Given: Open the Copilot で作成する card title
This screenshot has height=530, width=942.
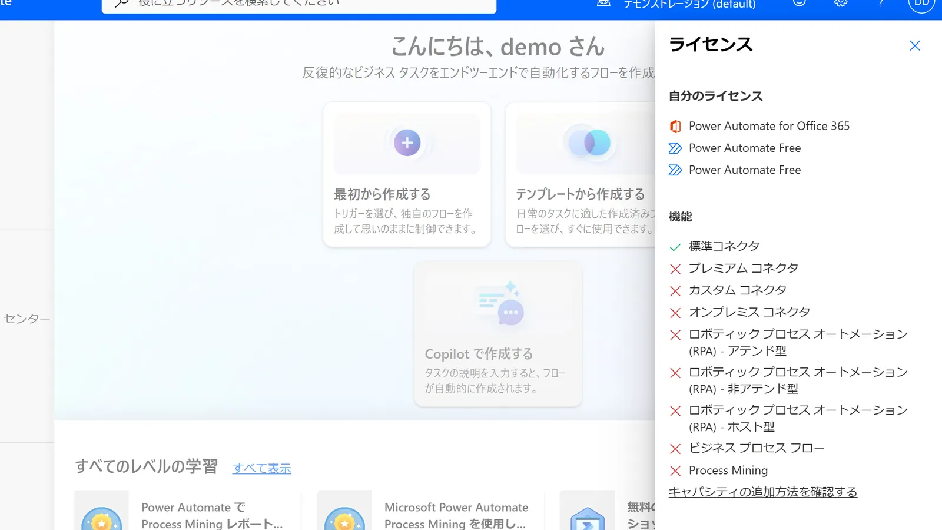Looking at the screenshot, I should pyautogui.click(x=479, y=354).
